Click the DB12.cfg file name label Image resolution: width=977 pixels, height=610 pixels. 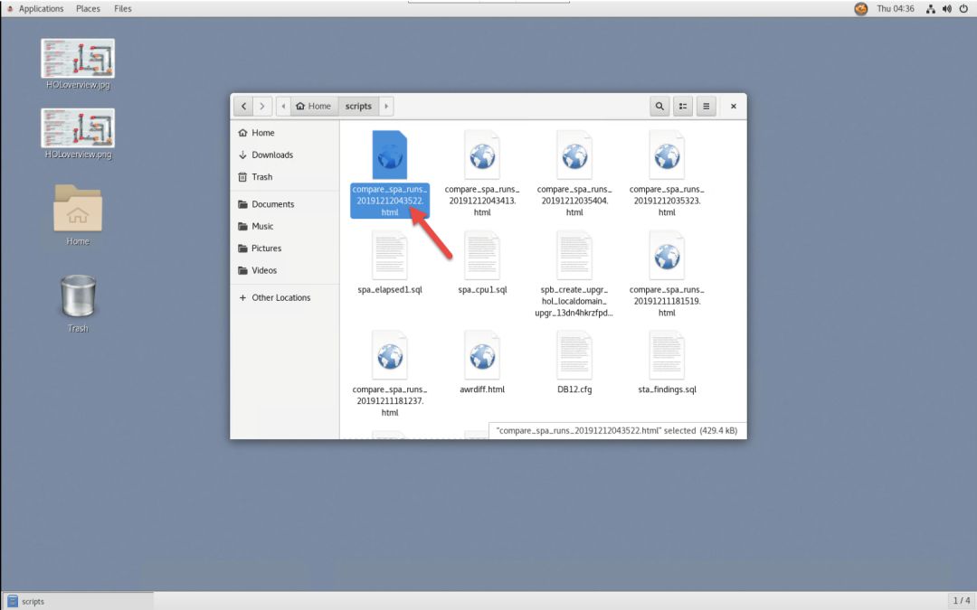[x=574, y=389]
